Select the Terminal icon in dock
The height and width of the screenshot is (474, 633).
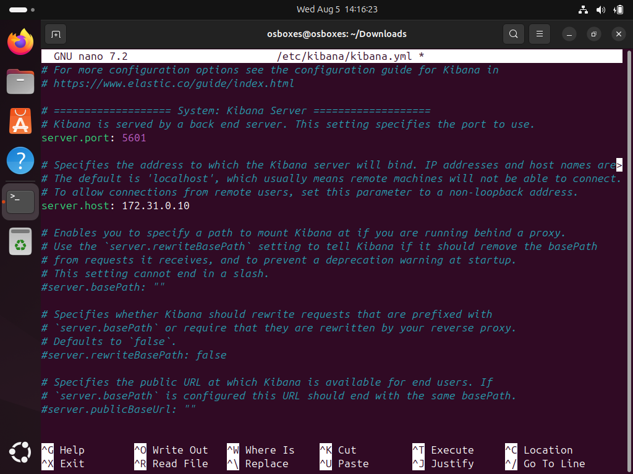[20, 202]
